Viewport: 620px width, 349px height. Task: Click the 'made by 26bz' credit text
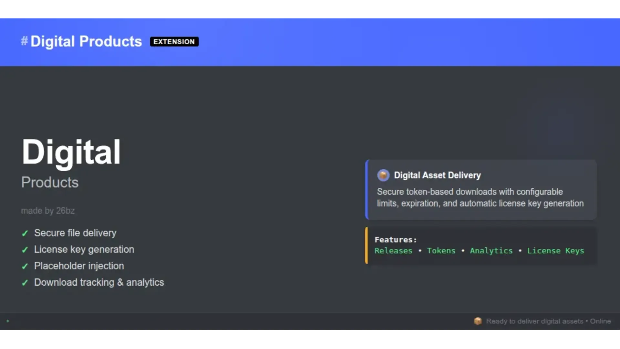pyautogui.click(x=48, y=211)
